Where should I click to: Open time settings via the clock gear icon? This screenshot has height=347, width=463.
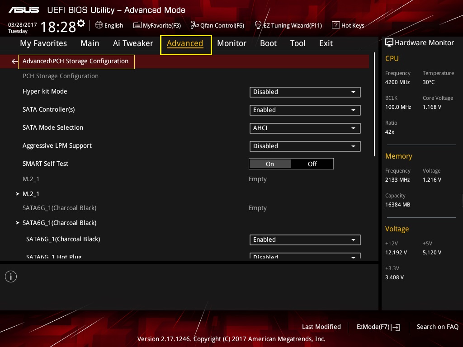[81, 23]
